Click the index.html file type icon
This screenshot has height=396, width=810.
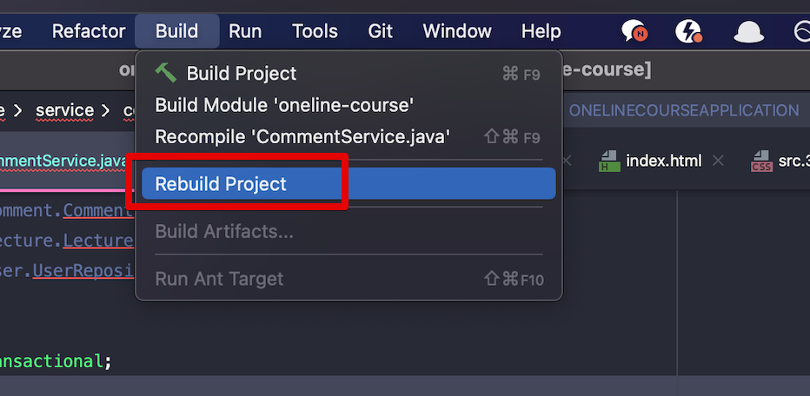point(609,161)
